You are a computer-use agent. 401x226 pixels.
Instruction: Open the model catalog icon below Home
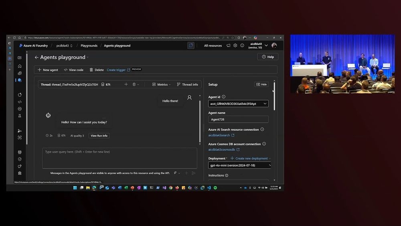point(20,73)
